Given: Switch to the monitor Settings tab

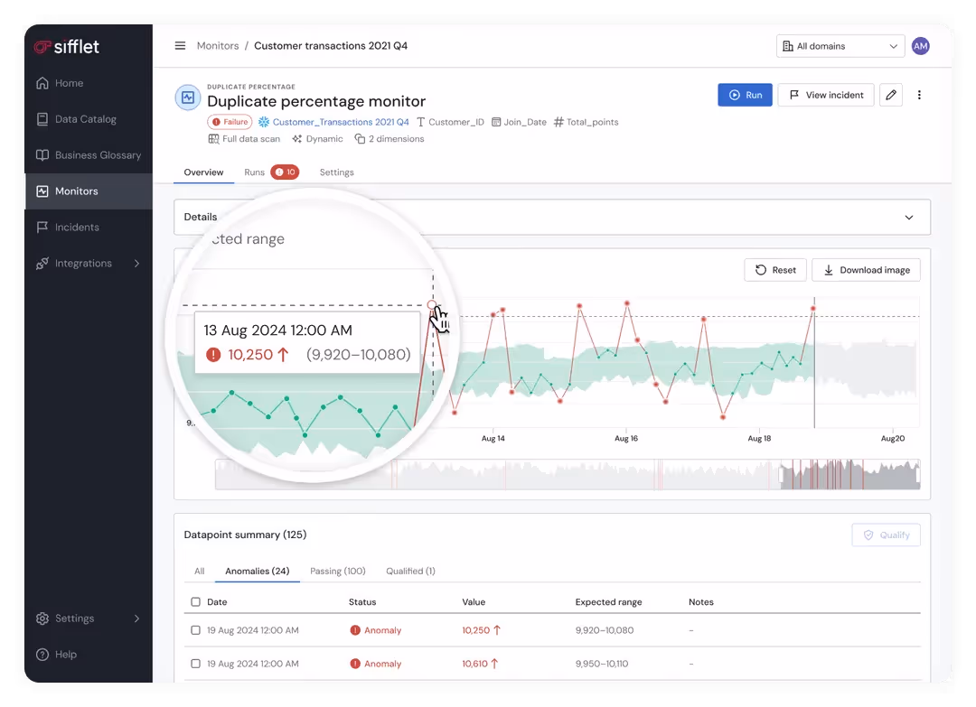Looking at the screenshot, I should pyautogui.click(x=337, y=172).
